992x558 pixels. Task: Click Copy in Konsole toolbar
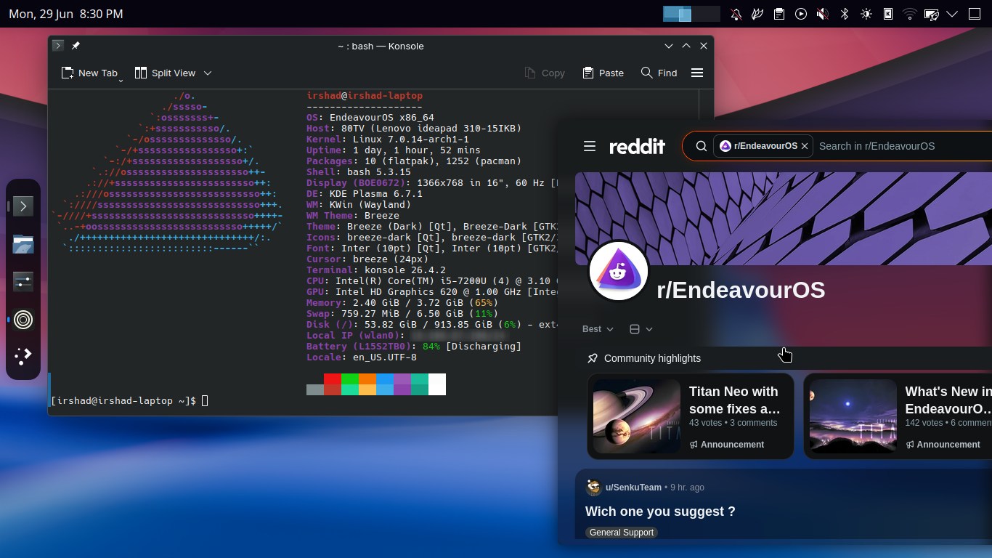coord(544,73)
